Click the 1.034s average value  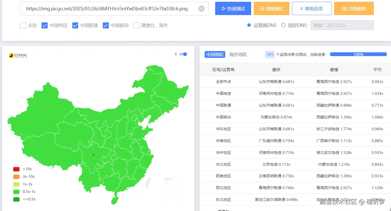click(377, 94)
